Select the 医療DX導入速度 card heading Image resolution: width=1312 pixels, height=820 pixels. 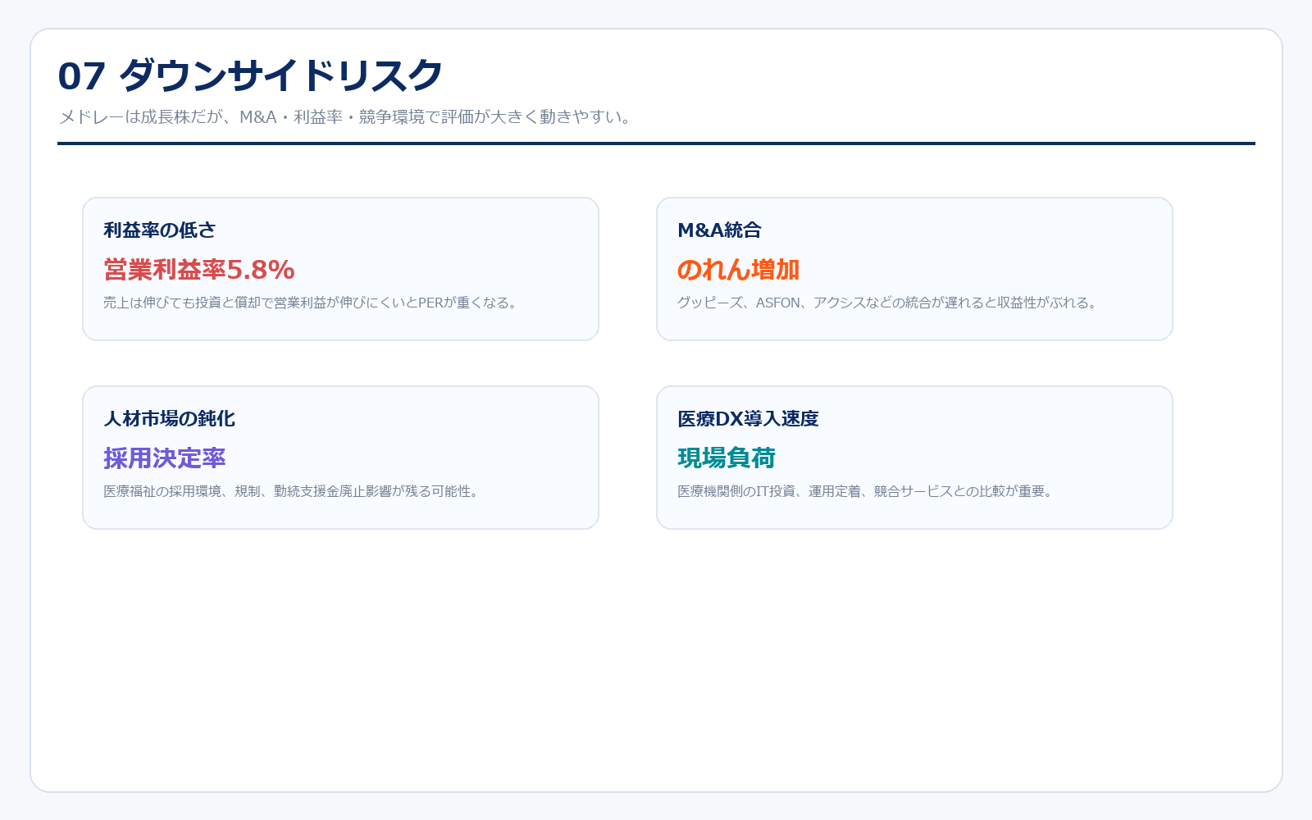[748, 419]
